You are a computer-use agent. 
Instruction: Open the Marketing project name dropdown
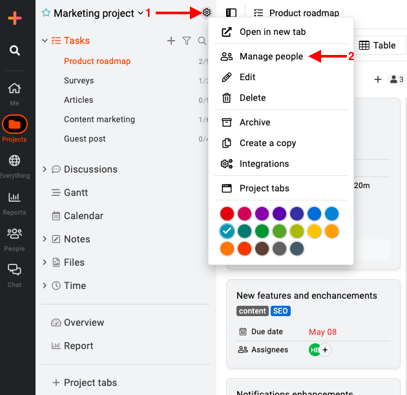coord(140,13)
